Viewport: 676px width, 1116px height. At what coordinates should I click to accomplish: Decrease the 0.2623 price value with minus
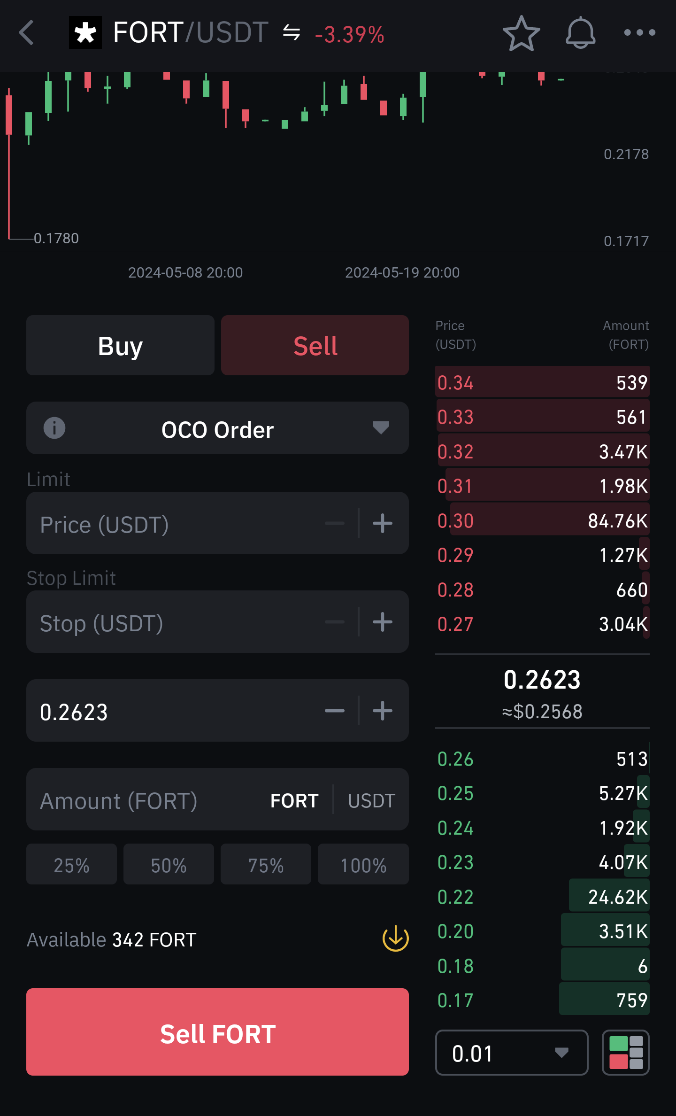click(x=335, y=711)
